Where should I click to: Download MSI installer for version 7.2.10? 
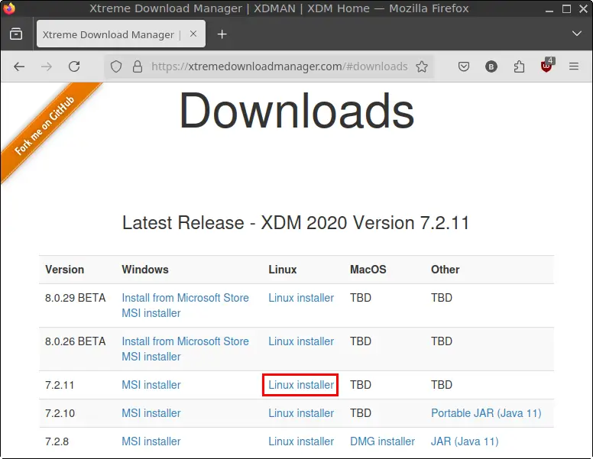[x=151, y=413]
